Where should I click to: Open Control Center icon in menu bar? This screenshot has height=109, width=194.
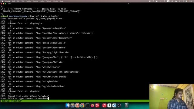[186, 1]
